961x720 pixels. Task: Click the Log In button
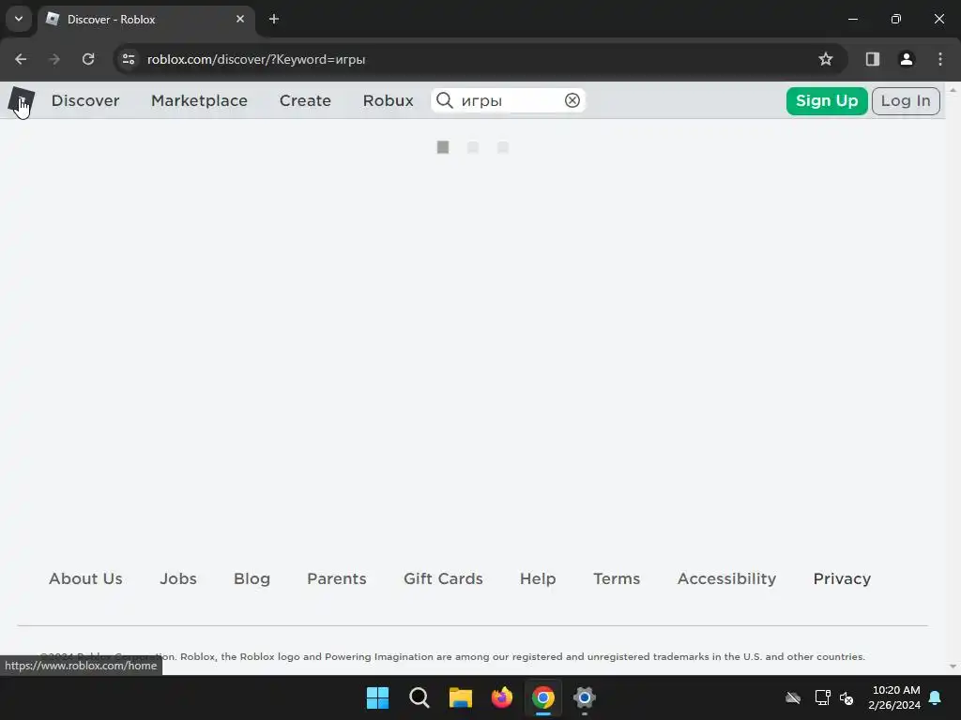point(906,101)
